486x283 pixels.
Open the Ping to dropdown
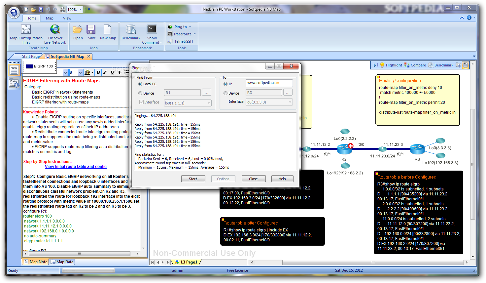[190, 27]
